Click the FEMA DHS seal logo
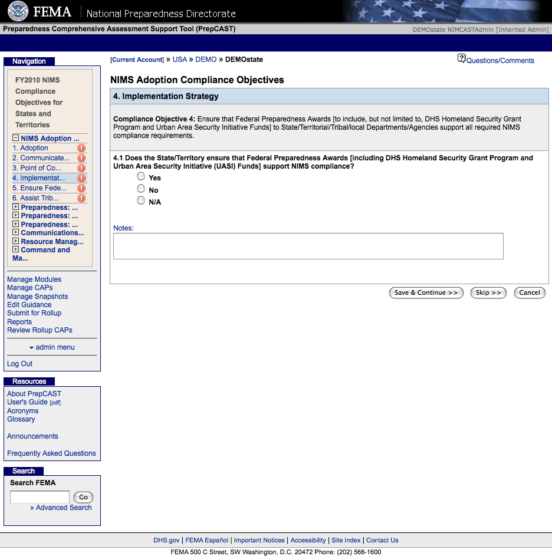552x556 pixels. pos(18,12)
